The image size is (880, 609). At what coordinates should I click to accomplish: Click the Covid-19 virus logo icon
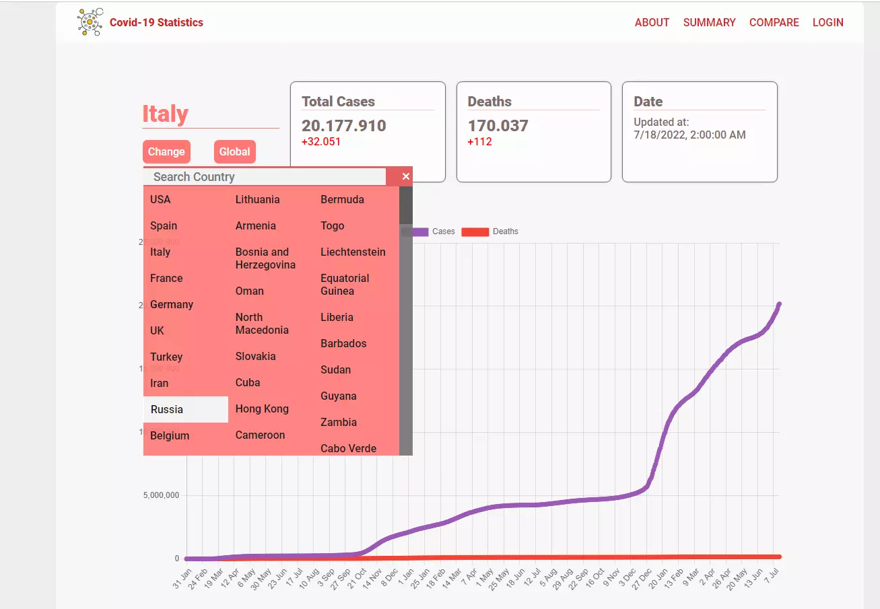[x=90, y=22]
